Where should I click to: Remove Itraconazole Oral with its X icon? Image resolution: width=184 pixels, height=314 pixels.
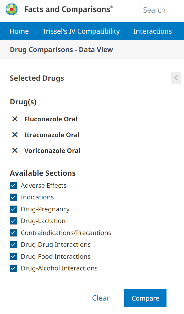(15, 135)
